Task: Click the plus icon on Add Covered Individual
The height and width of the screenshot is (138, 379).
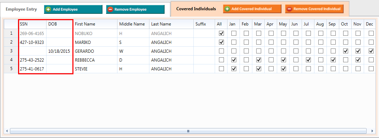Action: coord(227,9)
